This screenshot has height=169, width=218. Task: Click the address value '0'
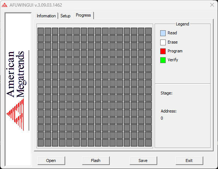162,118
